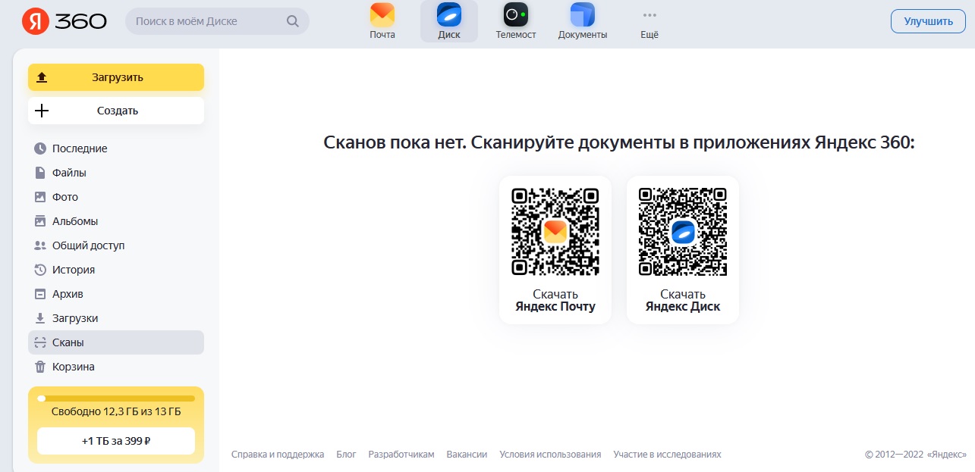975x472 pixels.
Task: Open Корзина trash section
Action: point(116,367)
